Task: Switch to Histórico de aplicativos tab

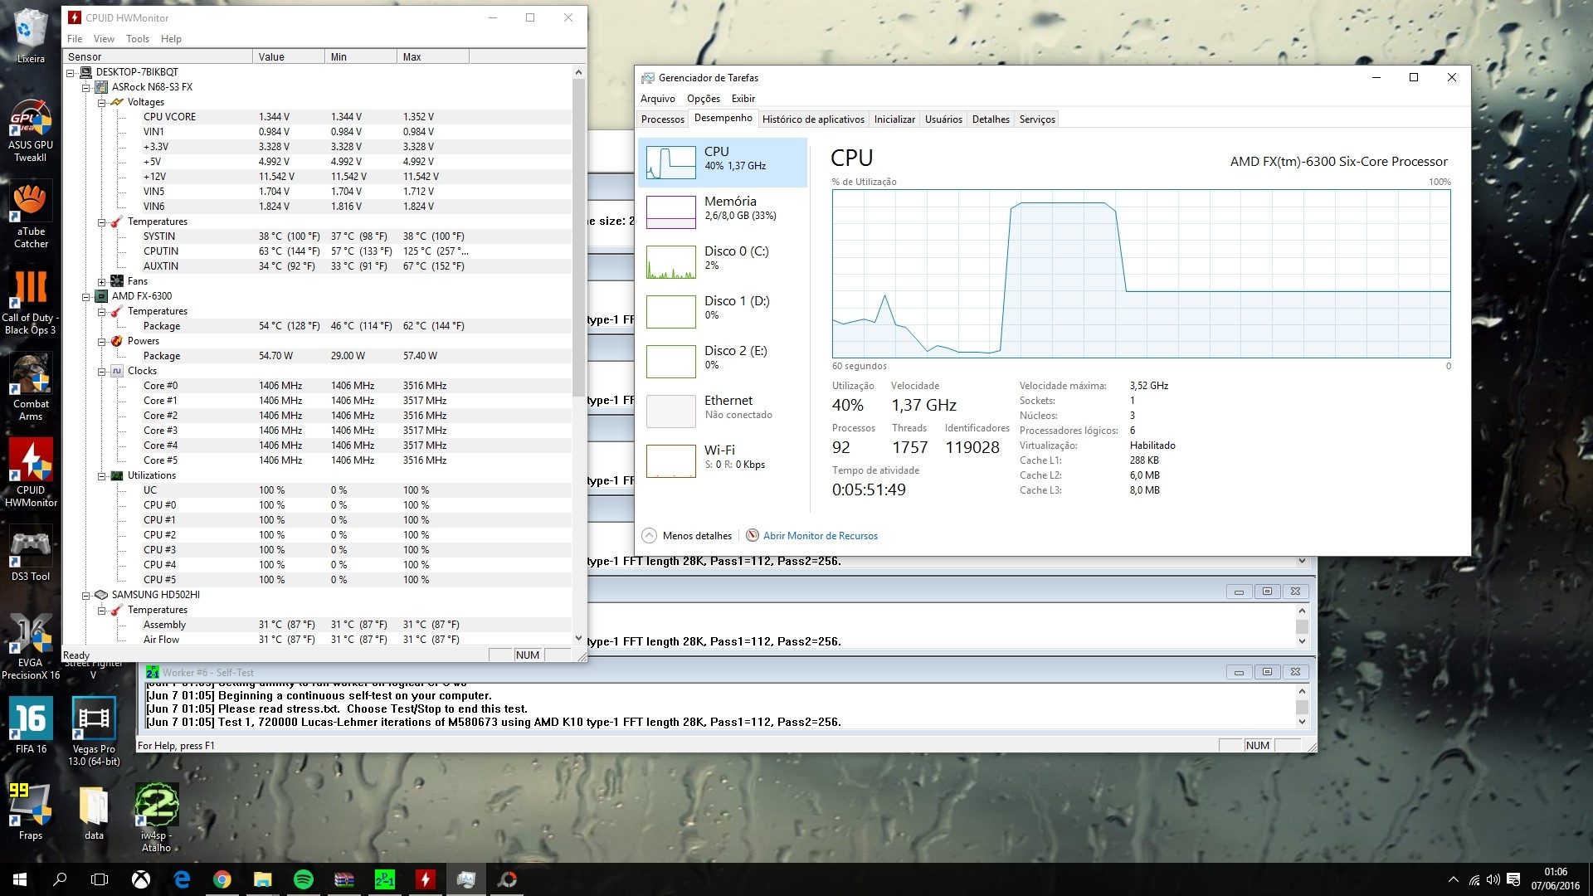Action: click(x=813, y=119)
